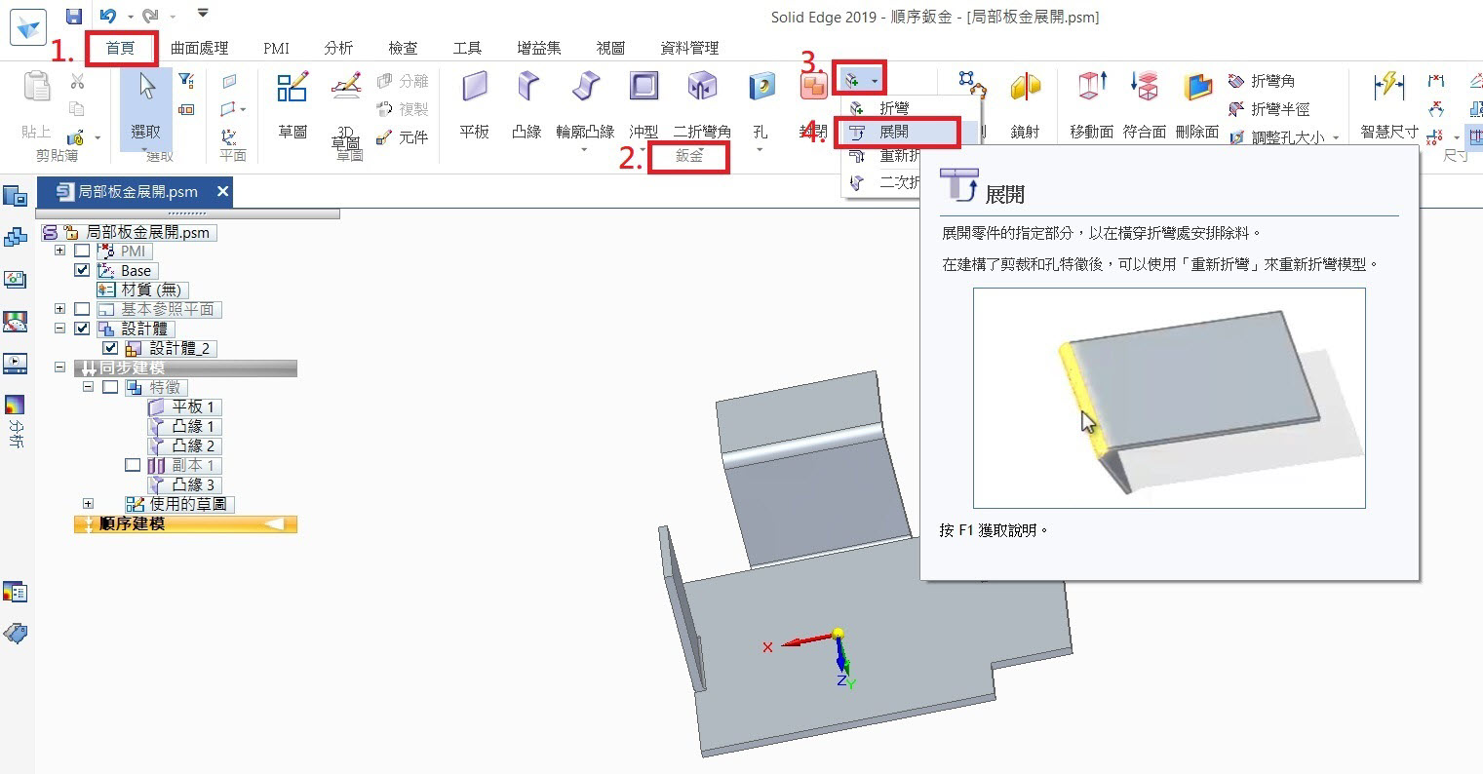This screenshot has width=1483, height=774.
Task: Switch to the 資料管理 ribbon tab
Action: pos(689,48)
